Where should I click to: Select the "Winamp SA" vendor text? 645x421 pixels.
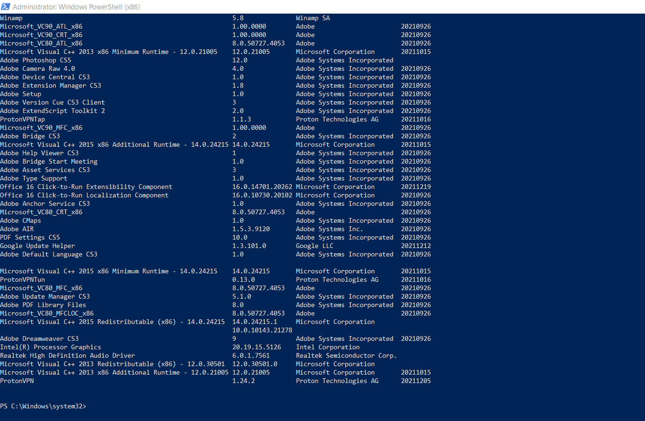[x=313, y=18]
